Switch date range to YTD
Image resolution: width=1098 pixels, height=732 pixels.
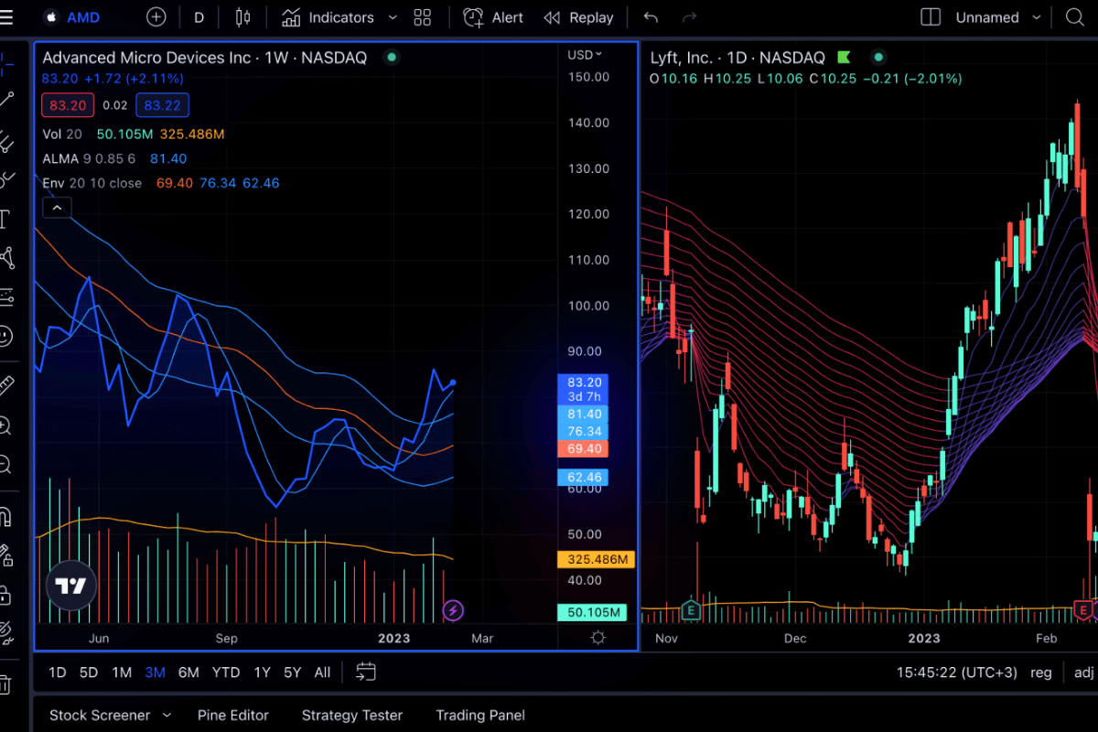click(226, 673)
